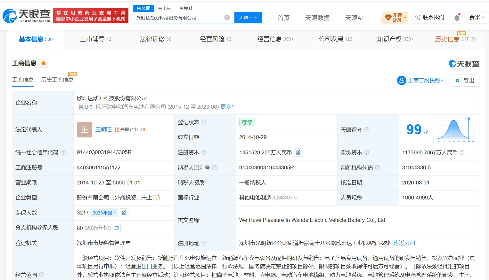
Task: Open the 知识产权 tab
Action: [x=395, y=39]
